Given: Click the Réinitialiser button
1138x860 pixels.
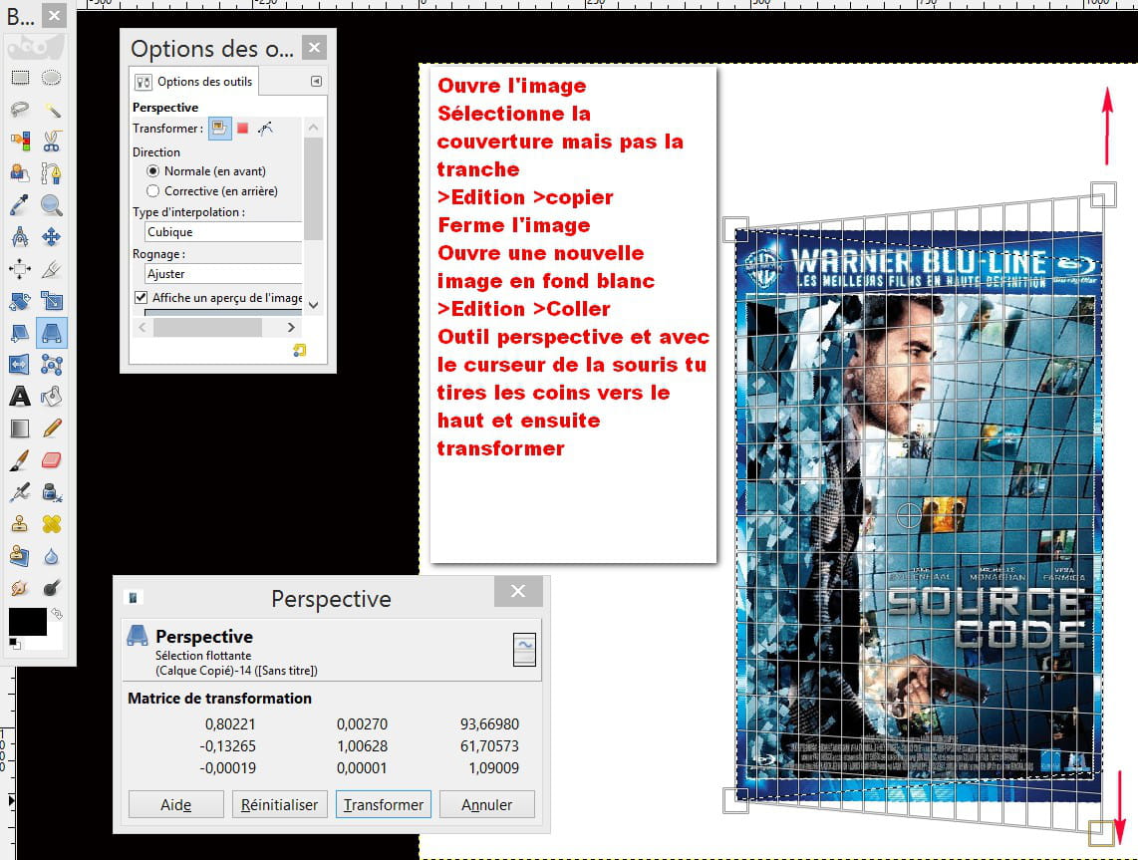Looking at the screenshot, I should tap(280, 804).
